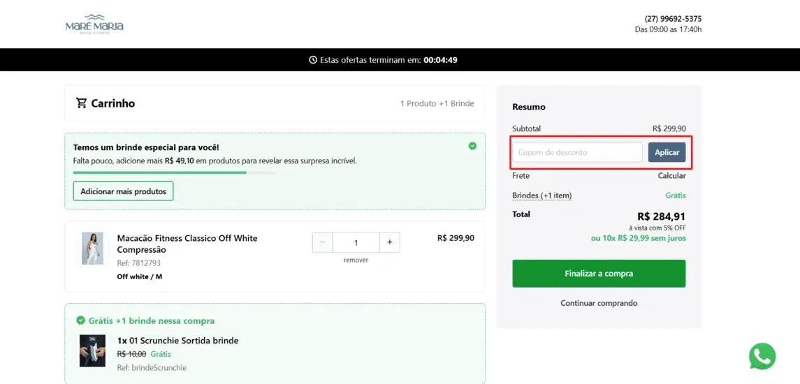The width and height of the screenshot is (800, 384).
Task: Increase quantity with the plus button
Action: tap(389, 242)
